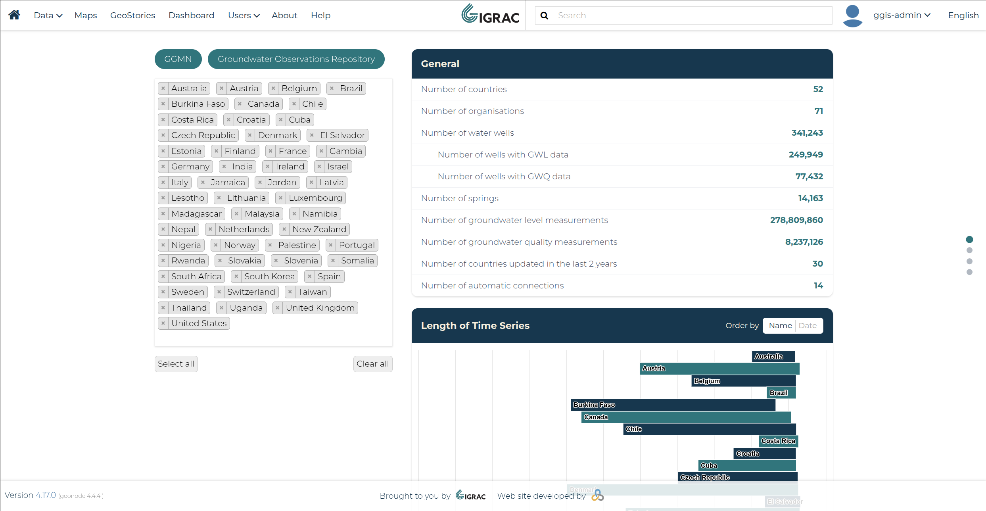Viewport: 986px width, 511px height.
Task: Remove Finland tag with its x
Action: point(216,151)
